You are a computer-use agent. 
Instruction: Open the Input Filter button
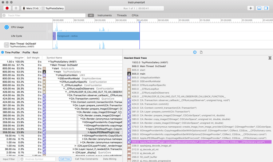[x=9, y=159]
